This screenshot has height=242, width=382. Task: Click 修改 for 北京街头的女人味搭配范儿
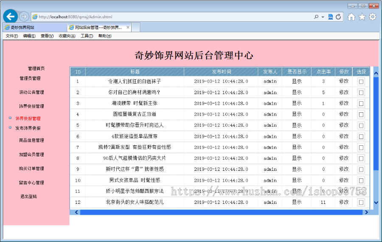pyautogui.click(x=344, y=202)
